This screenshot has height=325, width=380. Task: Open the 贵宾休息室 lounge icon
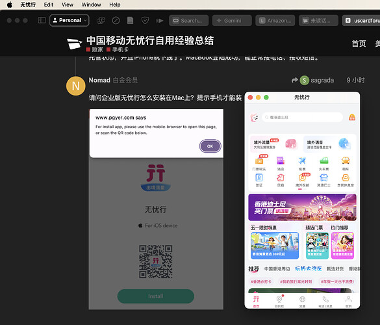pyautogui.click(x=346, y=180)
